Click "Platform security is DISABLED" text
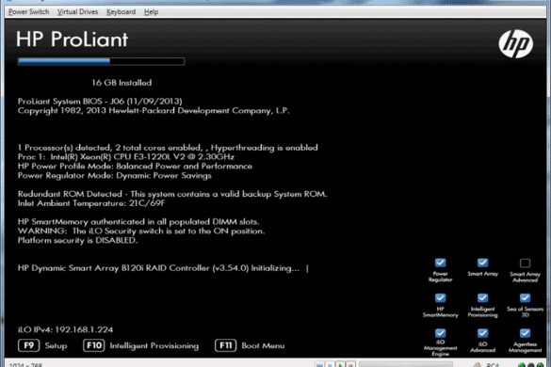551x367 pixels. [77, 241]
